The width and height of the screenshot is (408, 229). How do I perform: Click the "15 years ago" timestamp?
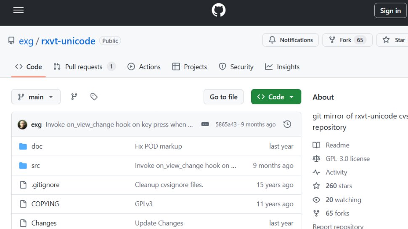coord(275,185)
